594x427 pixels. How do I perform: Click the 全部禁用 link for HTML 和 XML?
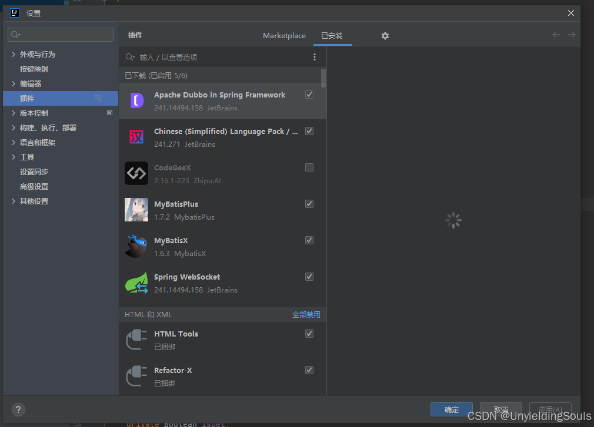coord(306,315)
